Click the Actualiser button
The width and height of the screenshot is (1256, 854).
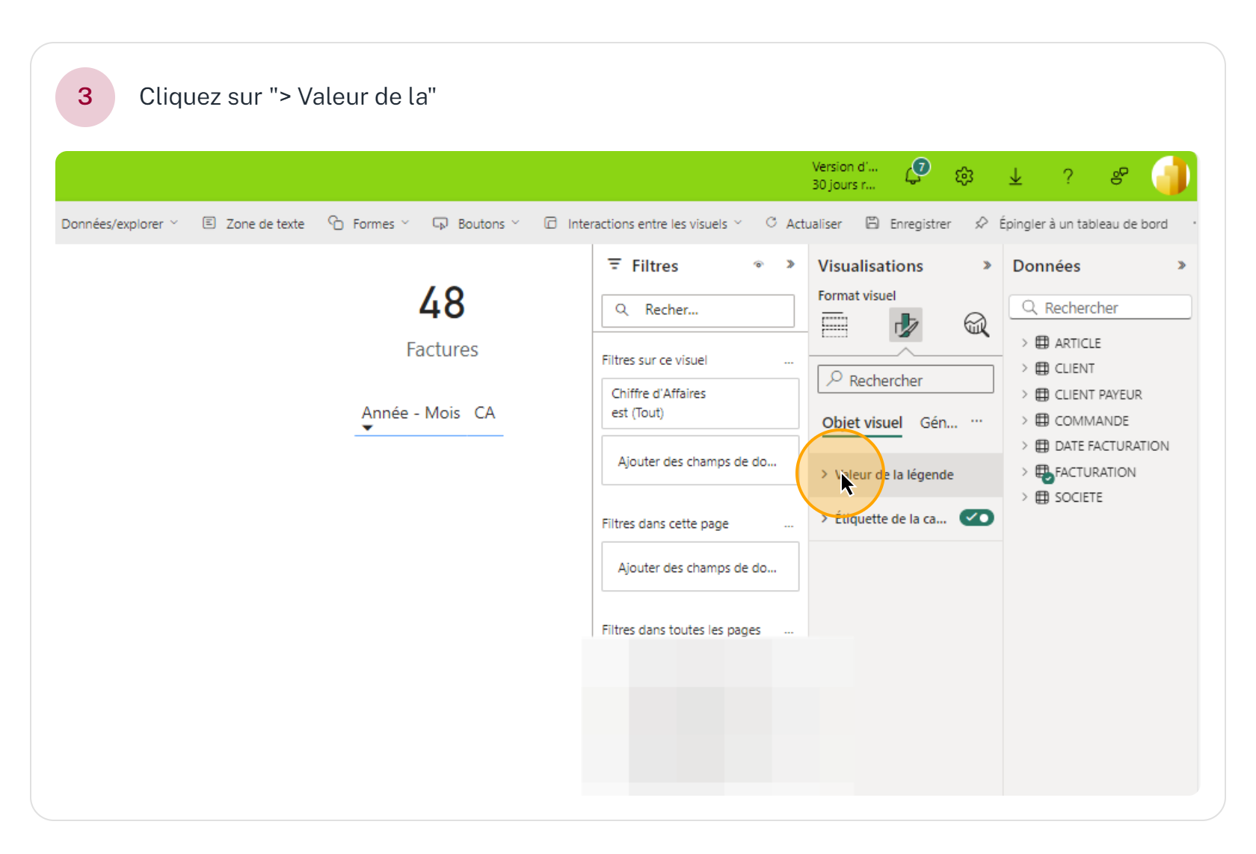click(804, 224)
